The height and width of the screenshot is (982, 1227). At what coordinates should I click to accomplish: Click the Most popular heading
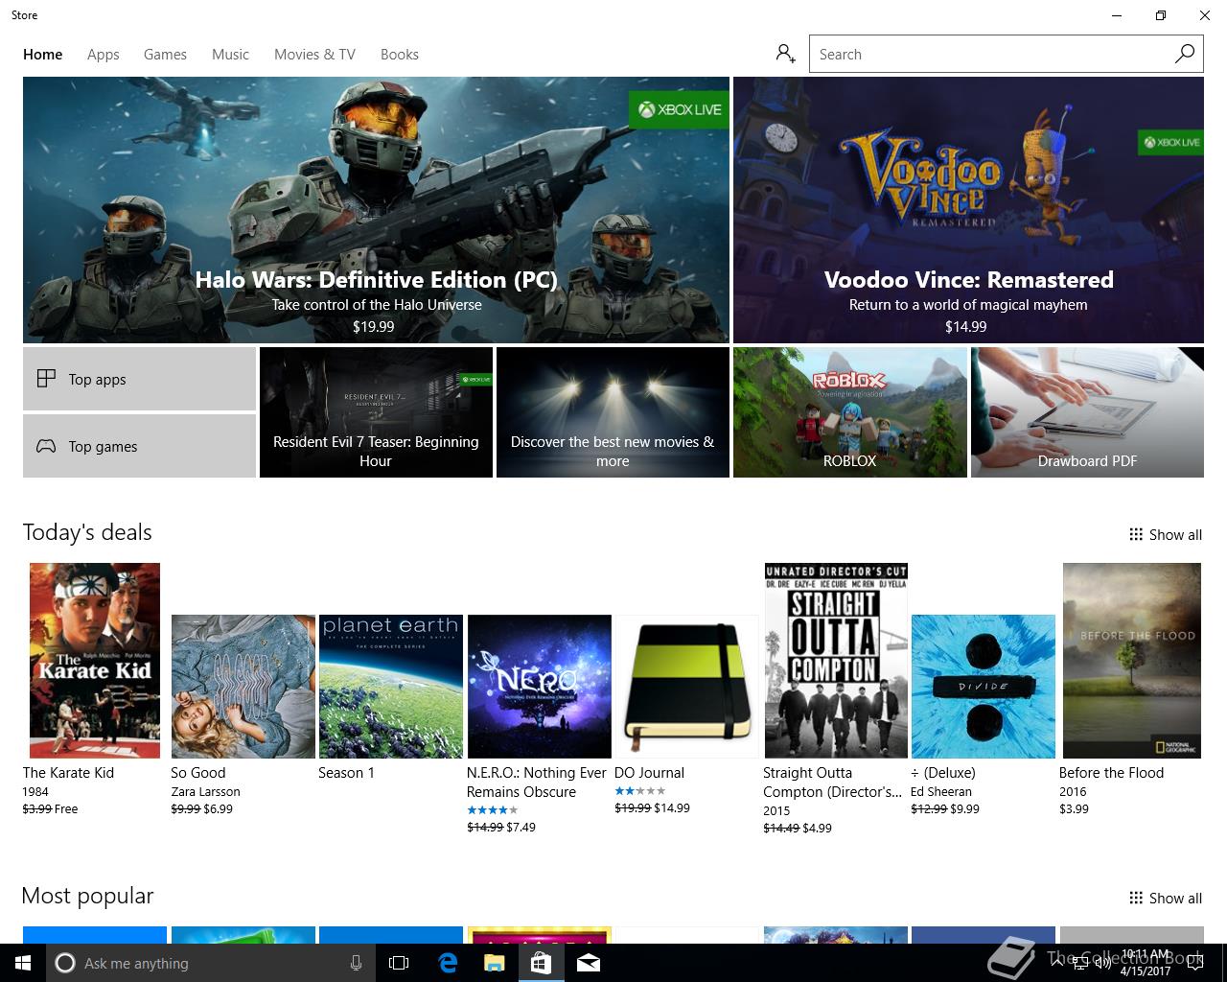87,896
